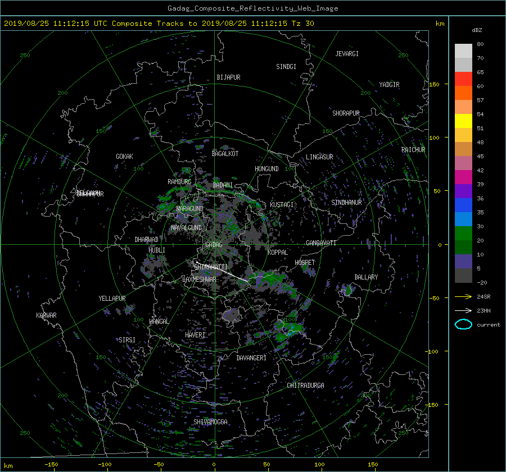Viewport: 506px width, 472px height.
Task: Click the HUBLI city label
Action: (x=156, y=250)
